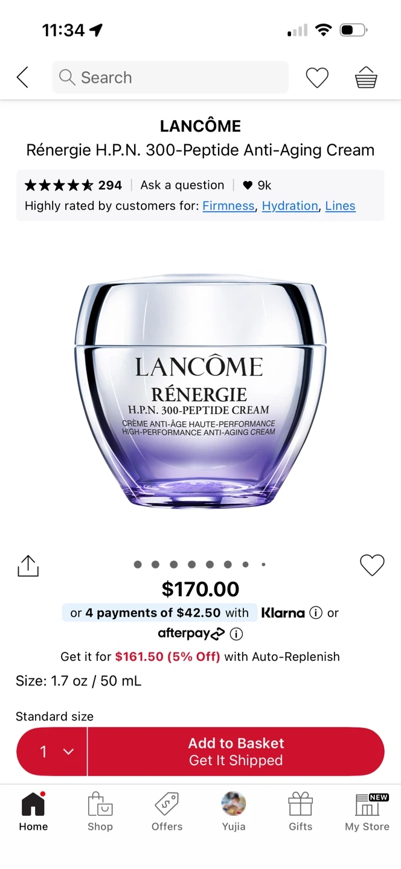Image resolution: width=401 pixels, height=869 pixels.
Task: Open the shopping basket icon
Action: [x=366, y=78]
